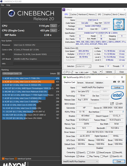
Task: Switch to the Caches tab in CPU-Z
Action: 74,15
